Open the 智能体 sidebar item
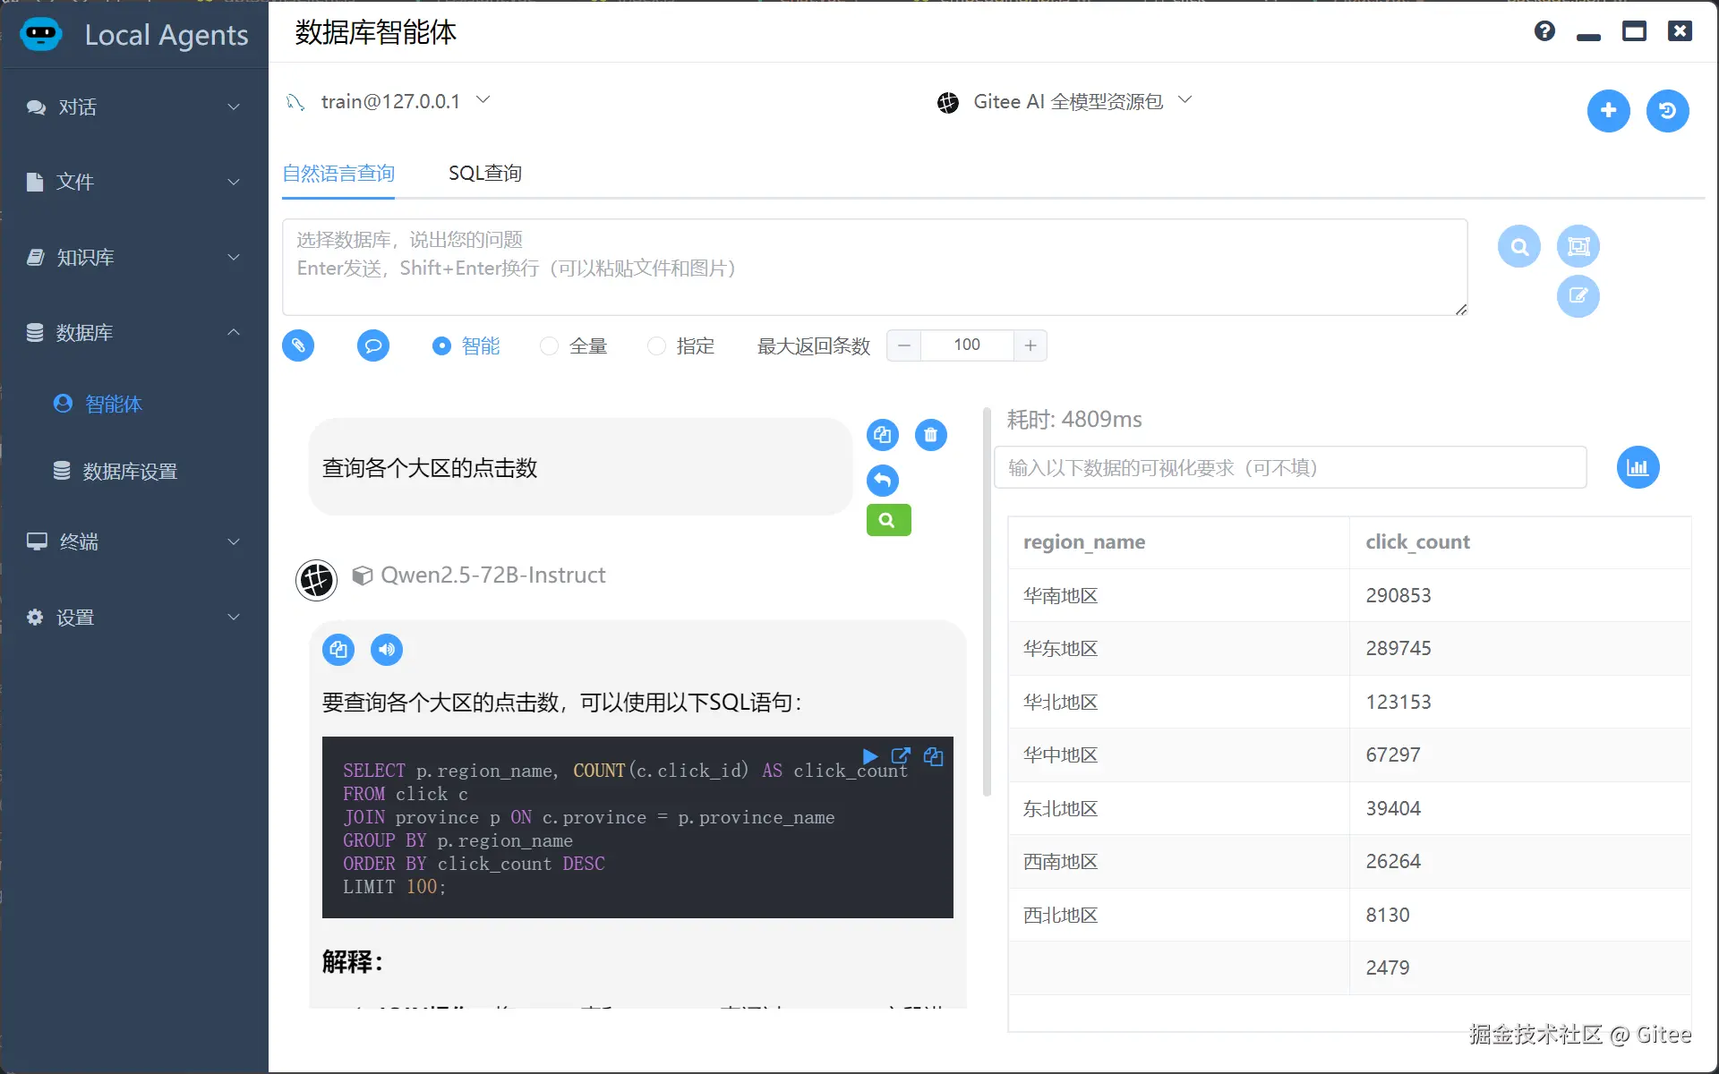1719x1074 pixels. click(113, 404)
